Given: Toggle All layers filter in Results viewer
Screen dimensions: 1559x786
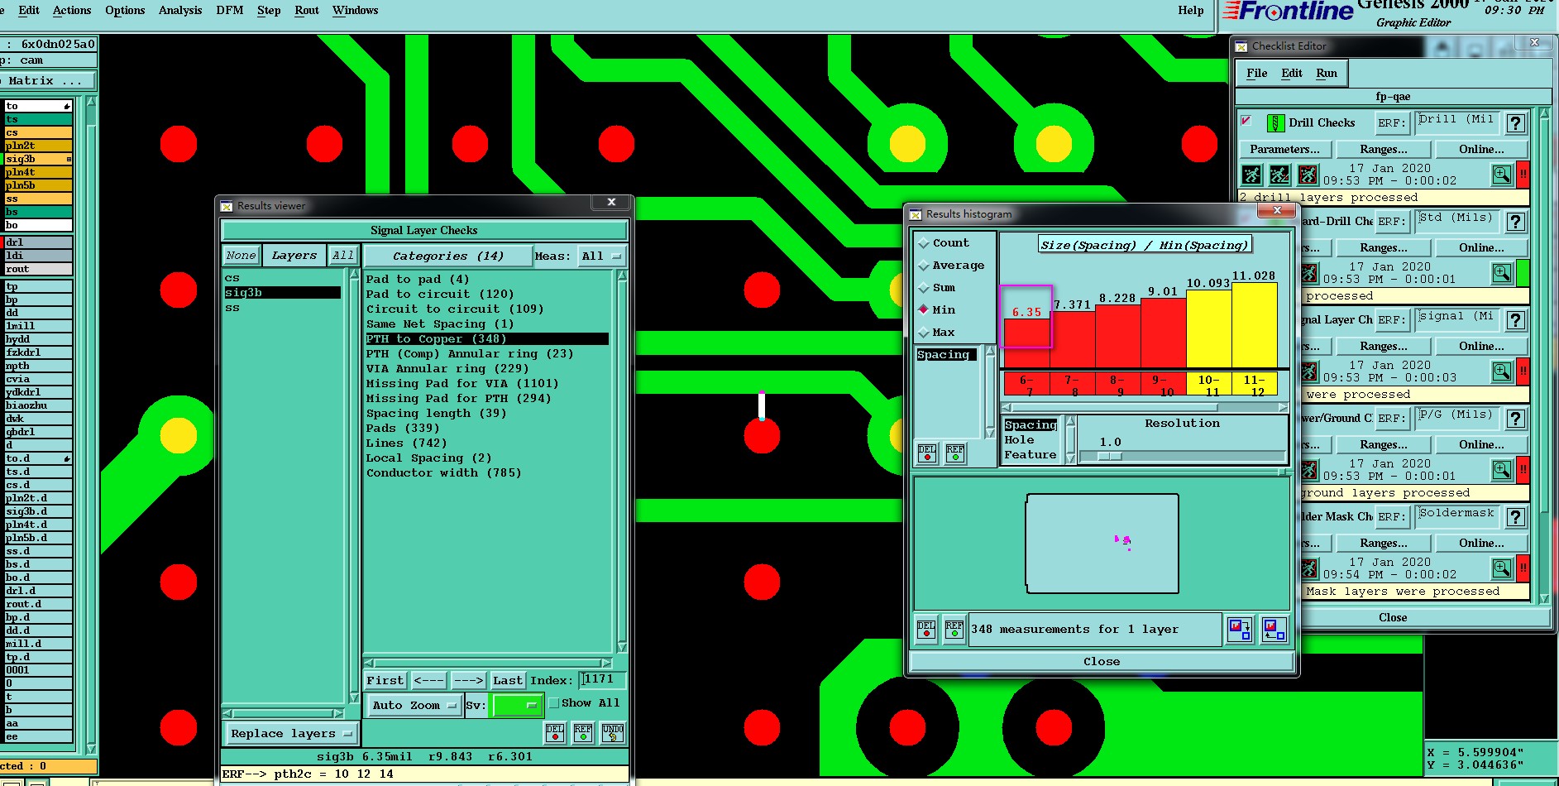Looking at the screenshot, I should point(343,256).
